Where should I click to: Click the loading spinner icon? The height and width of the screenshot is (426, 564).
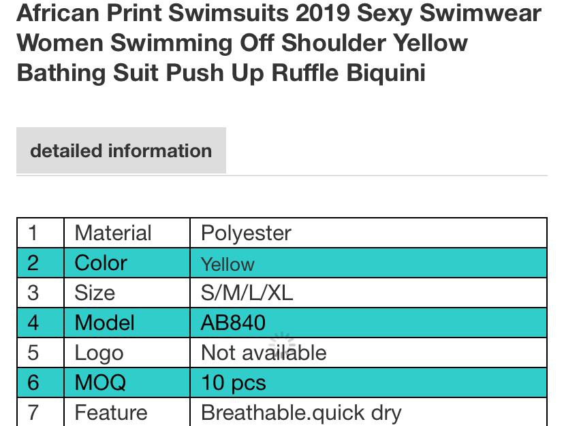pyautogui.click(x=282, y=344)
